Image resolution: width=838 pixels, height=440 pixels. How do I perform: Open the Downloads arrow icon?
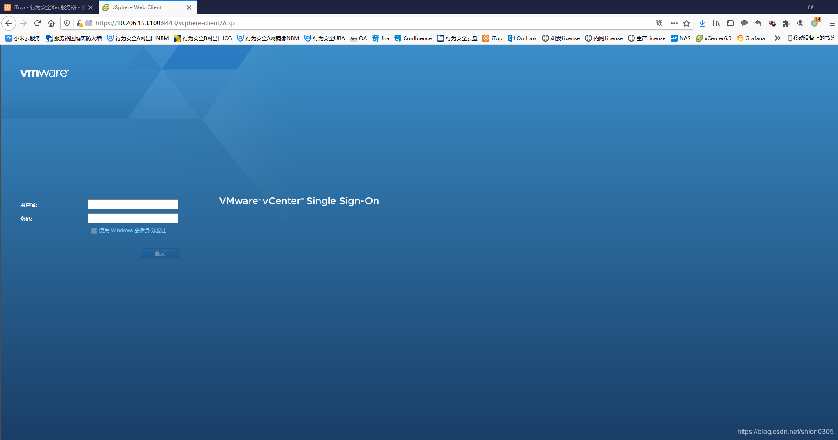point(702,23)
